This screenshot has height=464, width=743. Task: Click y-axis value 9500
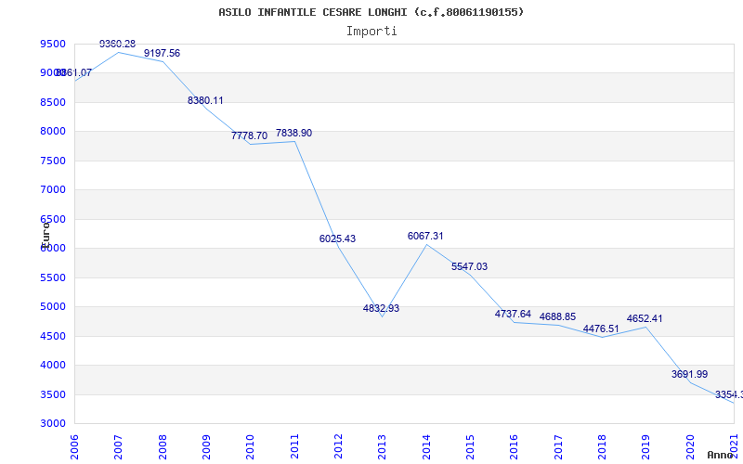[53, 44]
